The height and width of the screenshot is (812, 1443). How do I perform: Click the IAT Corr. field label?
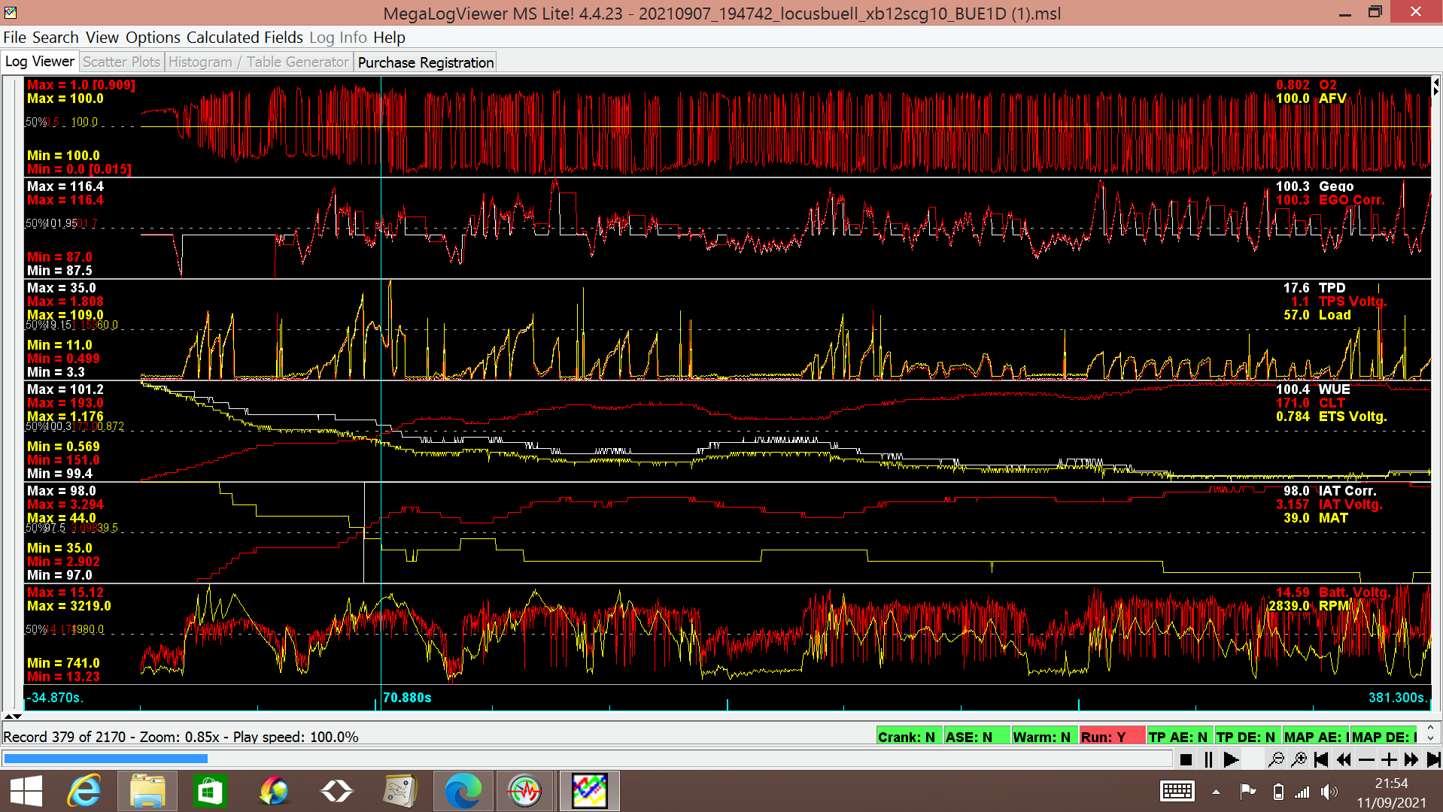1347,491
